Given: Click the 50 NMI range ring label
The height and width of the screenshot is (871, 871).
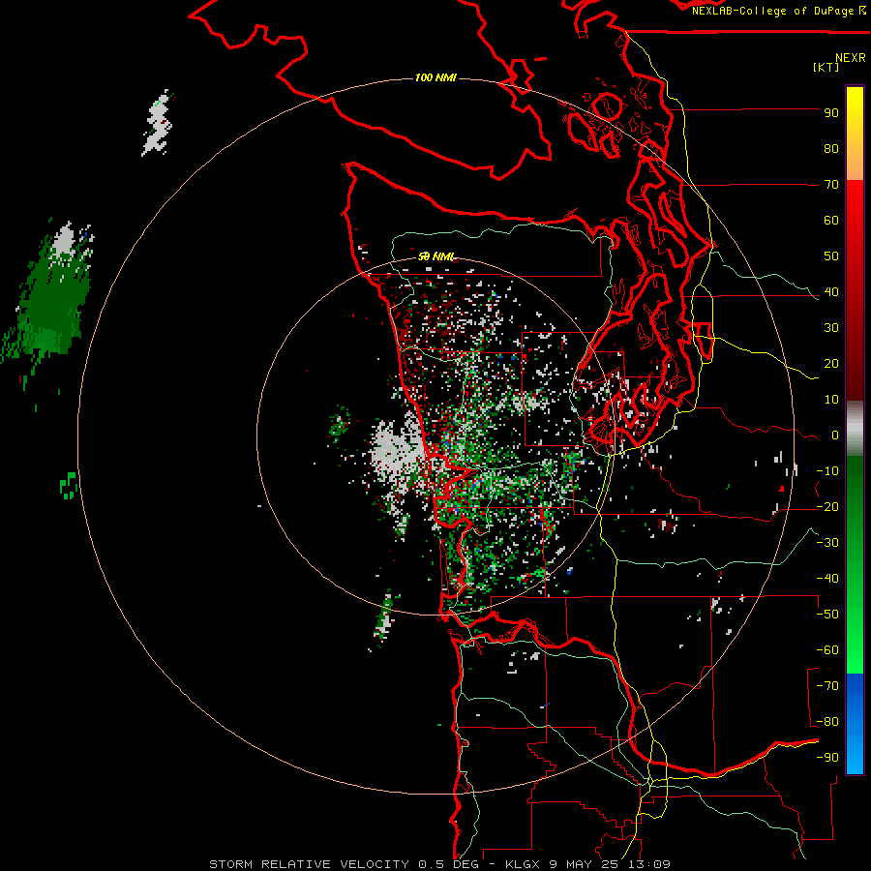Looking at the screenshot, I should pos(436,256).
